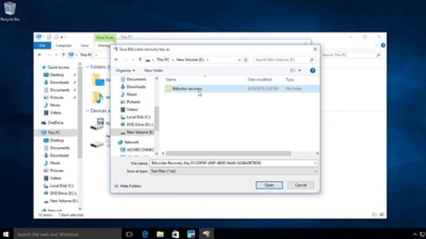This screenshot has height=239, width=426.
Task: Select Music in the dialog navigation pane
Action: coord(132,94)
